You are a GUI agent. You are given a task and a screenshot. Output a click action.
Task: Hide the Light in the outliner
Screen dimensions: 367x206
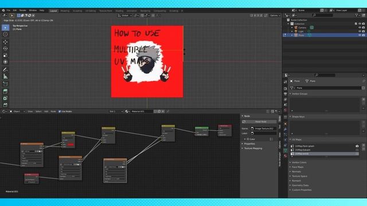pyautogui.click(x=360, y=31)
